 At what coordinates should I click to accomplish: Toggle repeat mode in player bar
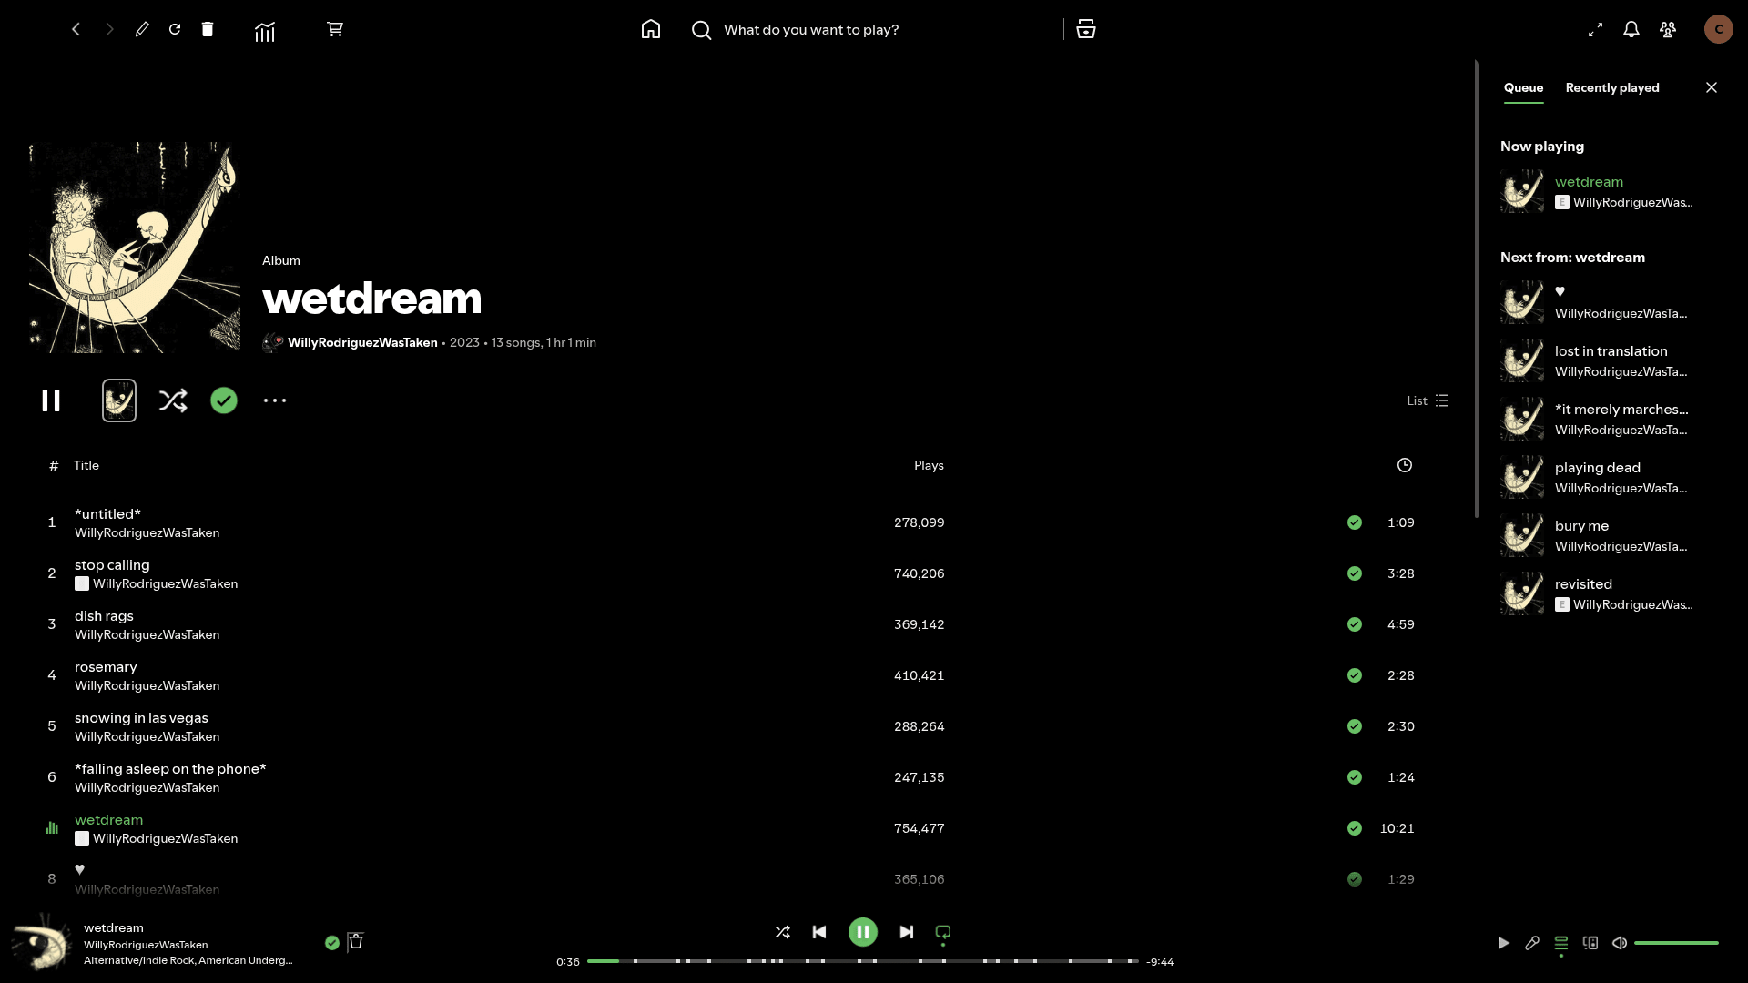pos(943,932)
